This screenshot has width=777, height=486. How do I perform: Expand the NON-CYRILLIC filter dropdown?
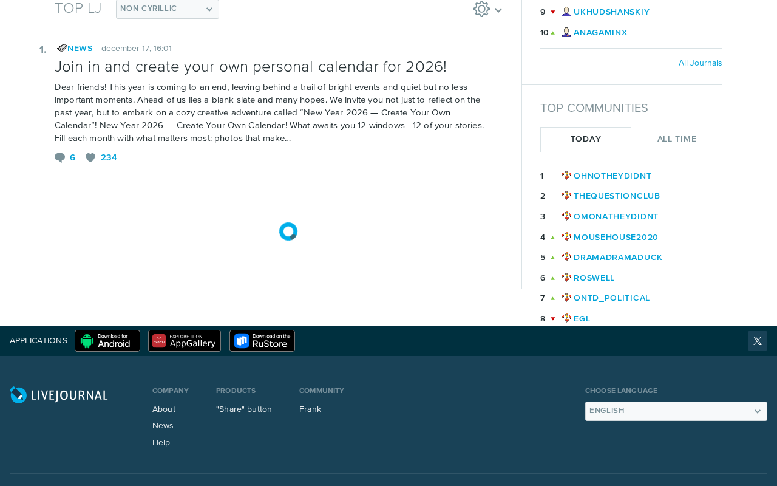click(x=168, y=9)
